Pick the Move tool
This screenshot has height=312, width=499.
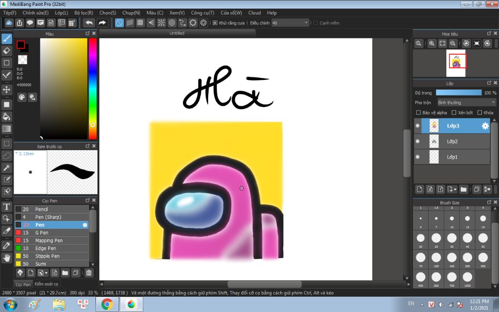(x=7, y=90)
